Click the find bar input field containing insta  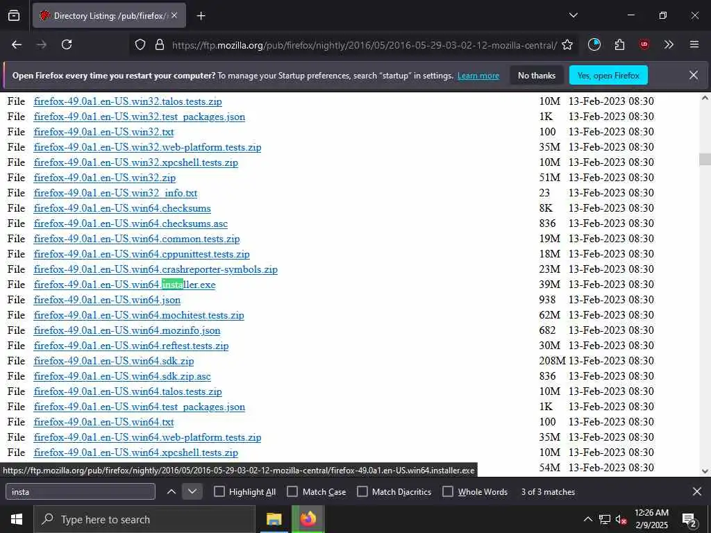[81, 491]
